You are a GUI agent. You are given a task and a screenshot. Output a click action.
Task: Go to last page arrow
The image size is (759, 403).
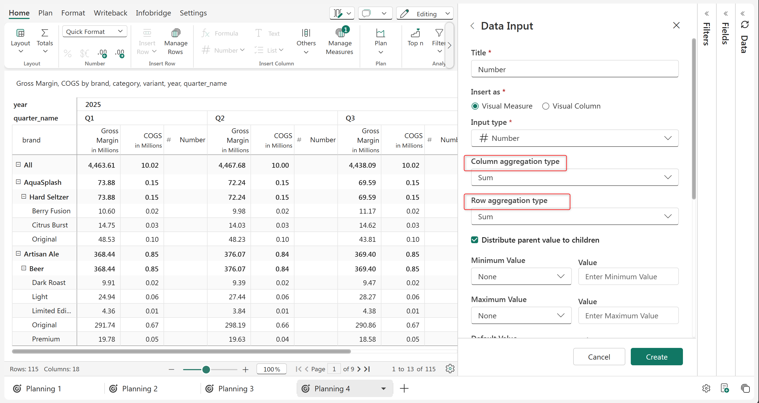click(x=367, y=369)
